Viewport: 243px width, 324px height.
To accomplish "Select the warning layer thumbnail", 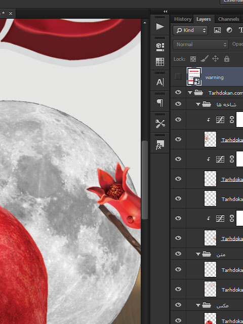I will point(194,76).
